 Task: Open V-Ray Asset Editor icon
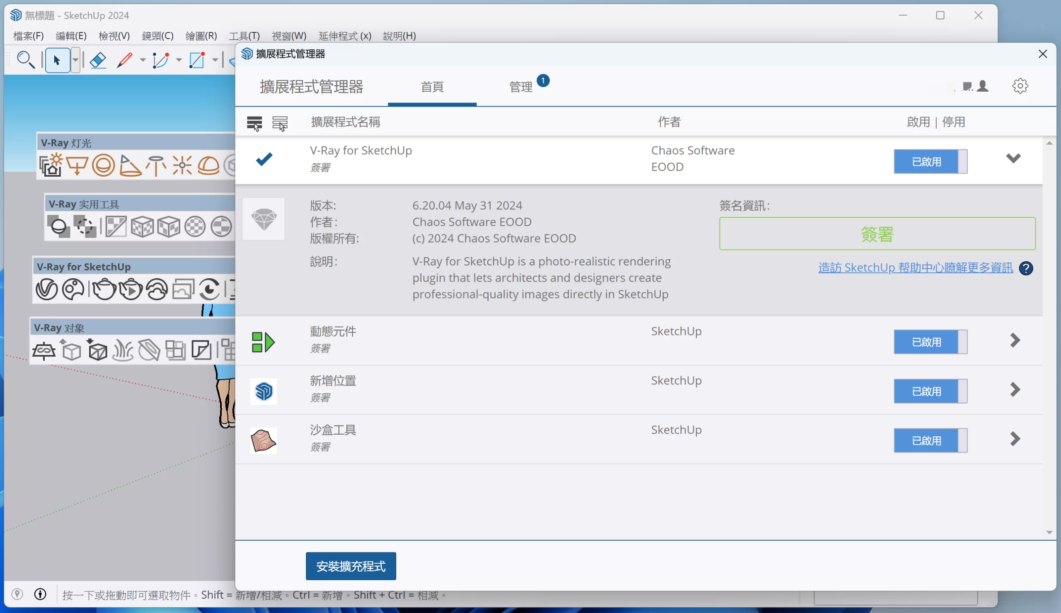[x=46, y=289]
